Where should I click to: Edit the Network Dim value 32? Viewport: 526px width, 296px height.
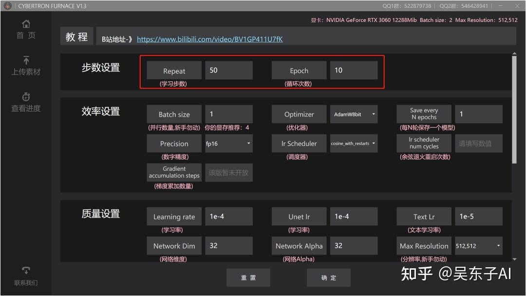click(229, 246)
